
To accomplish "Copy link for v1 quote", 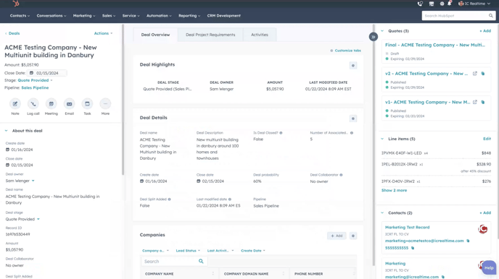I will pos(483,102).
